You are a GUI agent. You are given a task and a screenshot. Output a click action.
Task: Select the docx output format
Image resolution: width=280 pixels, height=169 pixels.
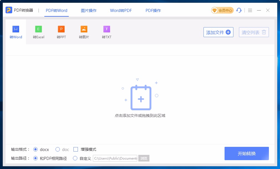(x=35, y=149)
